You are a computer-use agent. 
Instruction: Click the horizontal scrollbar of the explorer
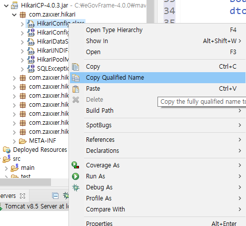coord(25,182)
